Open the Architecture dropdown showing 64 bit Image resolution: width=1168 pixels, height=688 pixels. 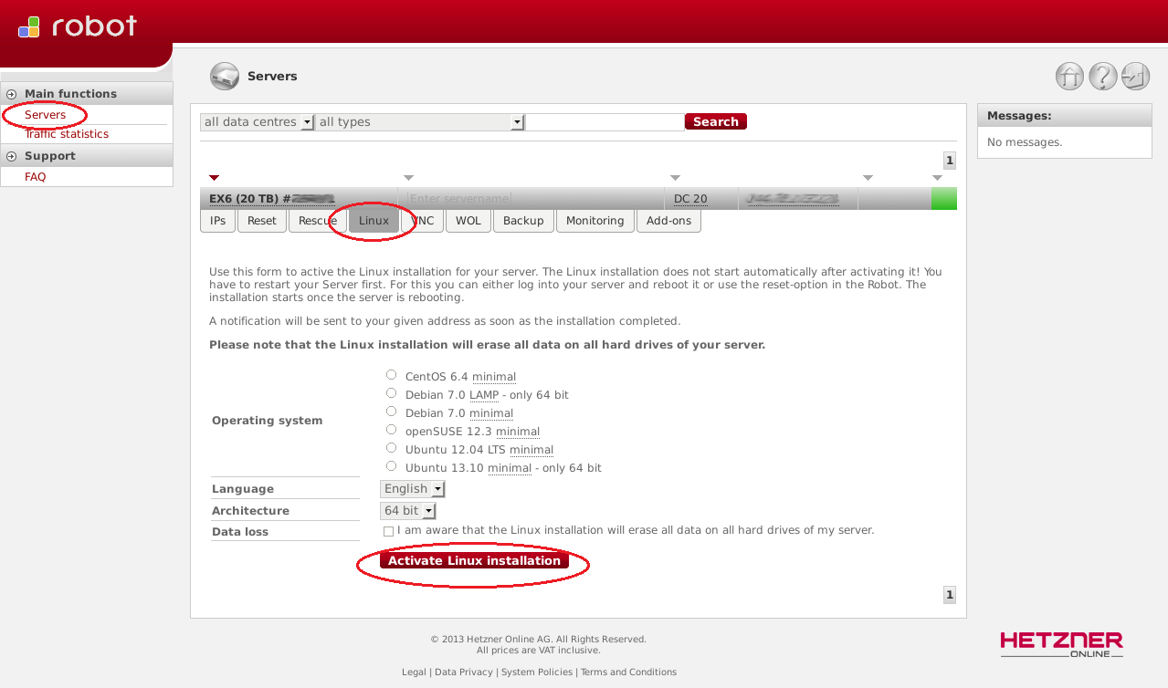coord(408,511)
